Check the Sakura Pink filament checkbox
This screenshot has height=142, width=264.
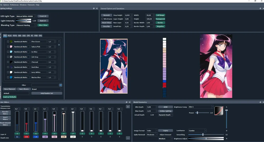8,47
